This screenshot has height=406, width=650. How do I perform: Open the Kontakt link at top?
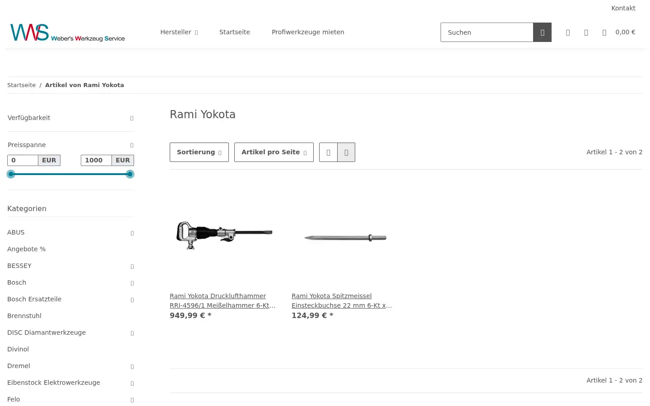623,8
